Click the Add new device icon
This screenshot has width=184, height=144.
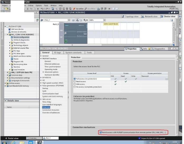pos(10,29)
